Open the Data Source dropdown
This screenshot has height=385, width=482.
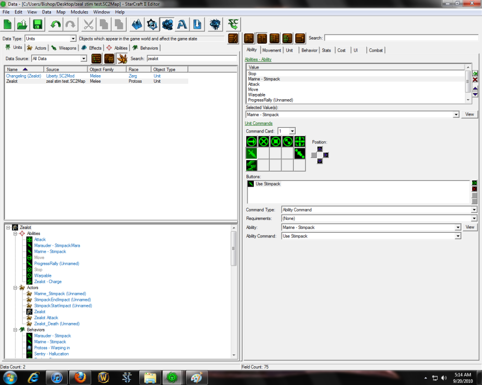84,58
